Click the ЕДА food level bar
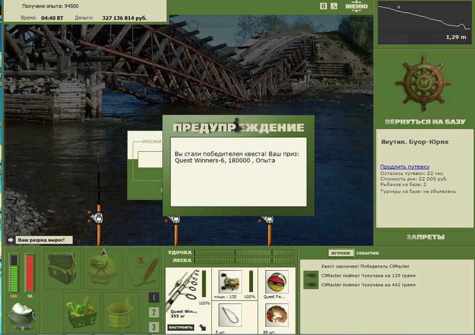The image size is (475, 335). [x=14, y=273]
